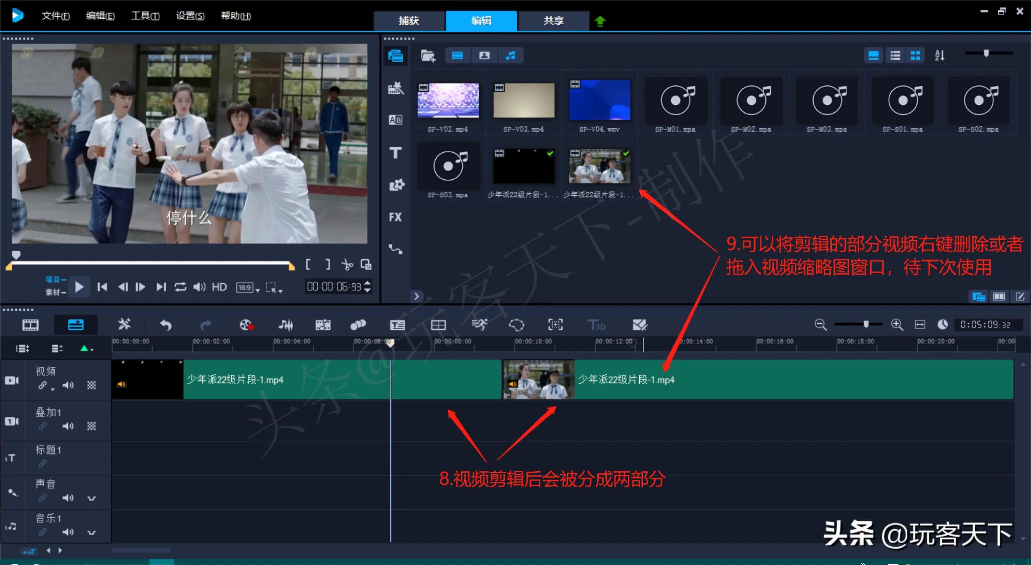Expand the library panel side arrow

pyautogui.click(x=416, y=296)
